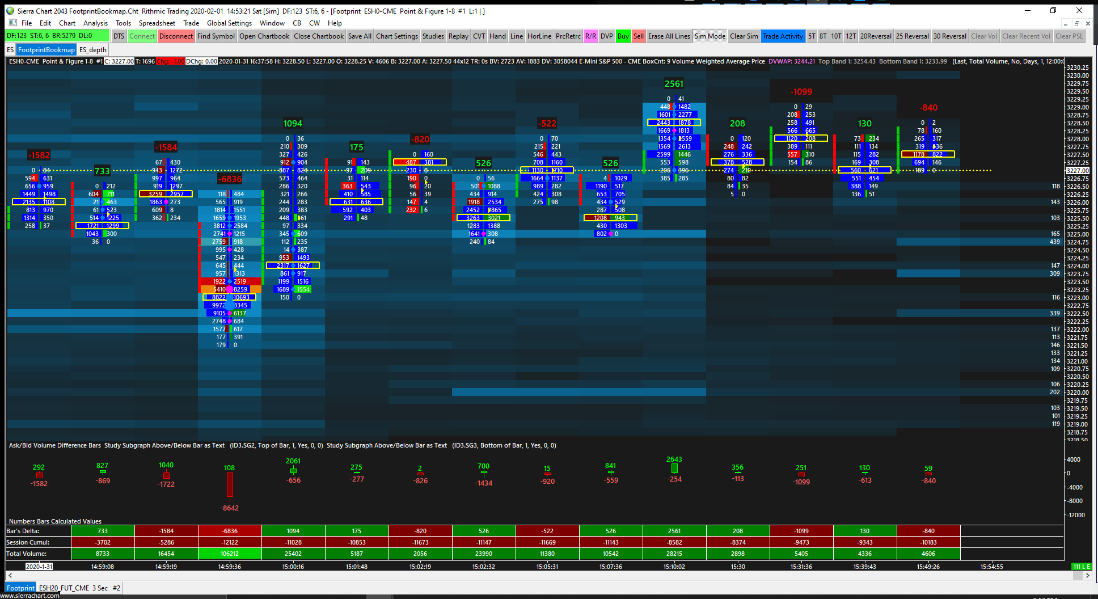The height and width of the screenshot is (599, 1098).
Task: Switch to the ES_depth chartbook tab
Action: 93,50
